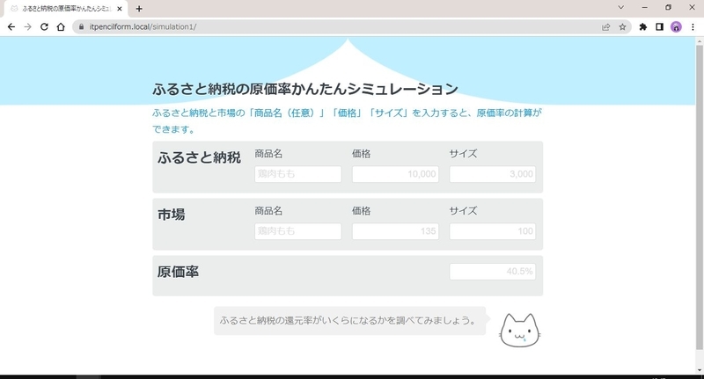
Task: Restore down the browser window
Action: point(668,7)
